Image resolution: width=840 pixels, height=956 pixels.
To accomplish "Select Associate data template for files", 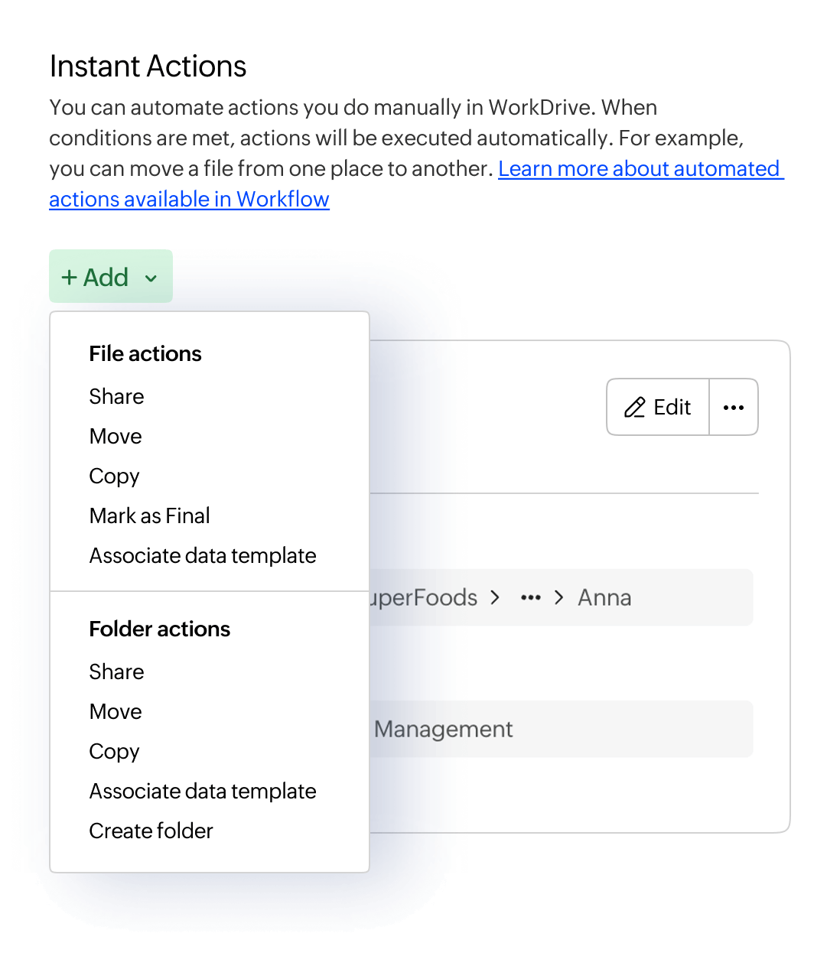I will [x=203, y=555].
